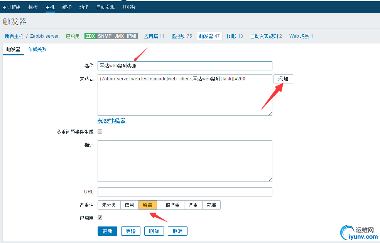The height and width of the screenshot is (243, 380).
Task: Open the 模板 menu item
Action: pyautogui.click(x=33, y=7)
